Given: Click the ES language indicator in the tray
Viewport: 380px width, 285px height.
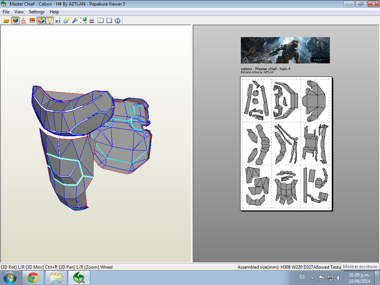Looking at the screenshot, I should click(x=302, y=277).
